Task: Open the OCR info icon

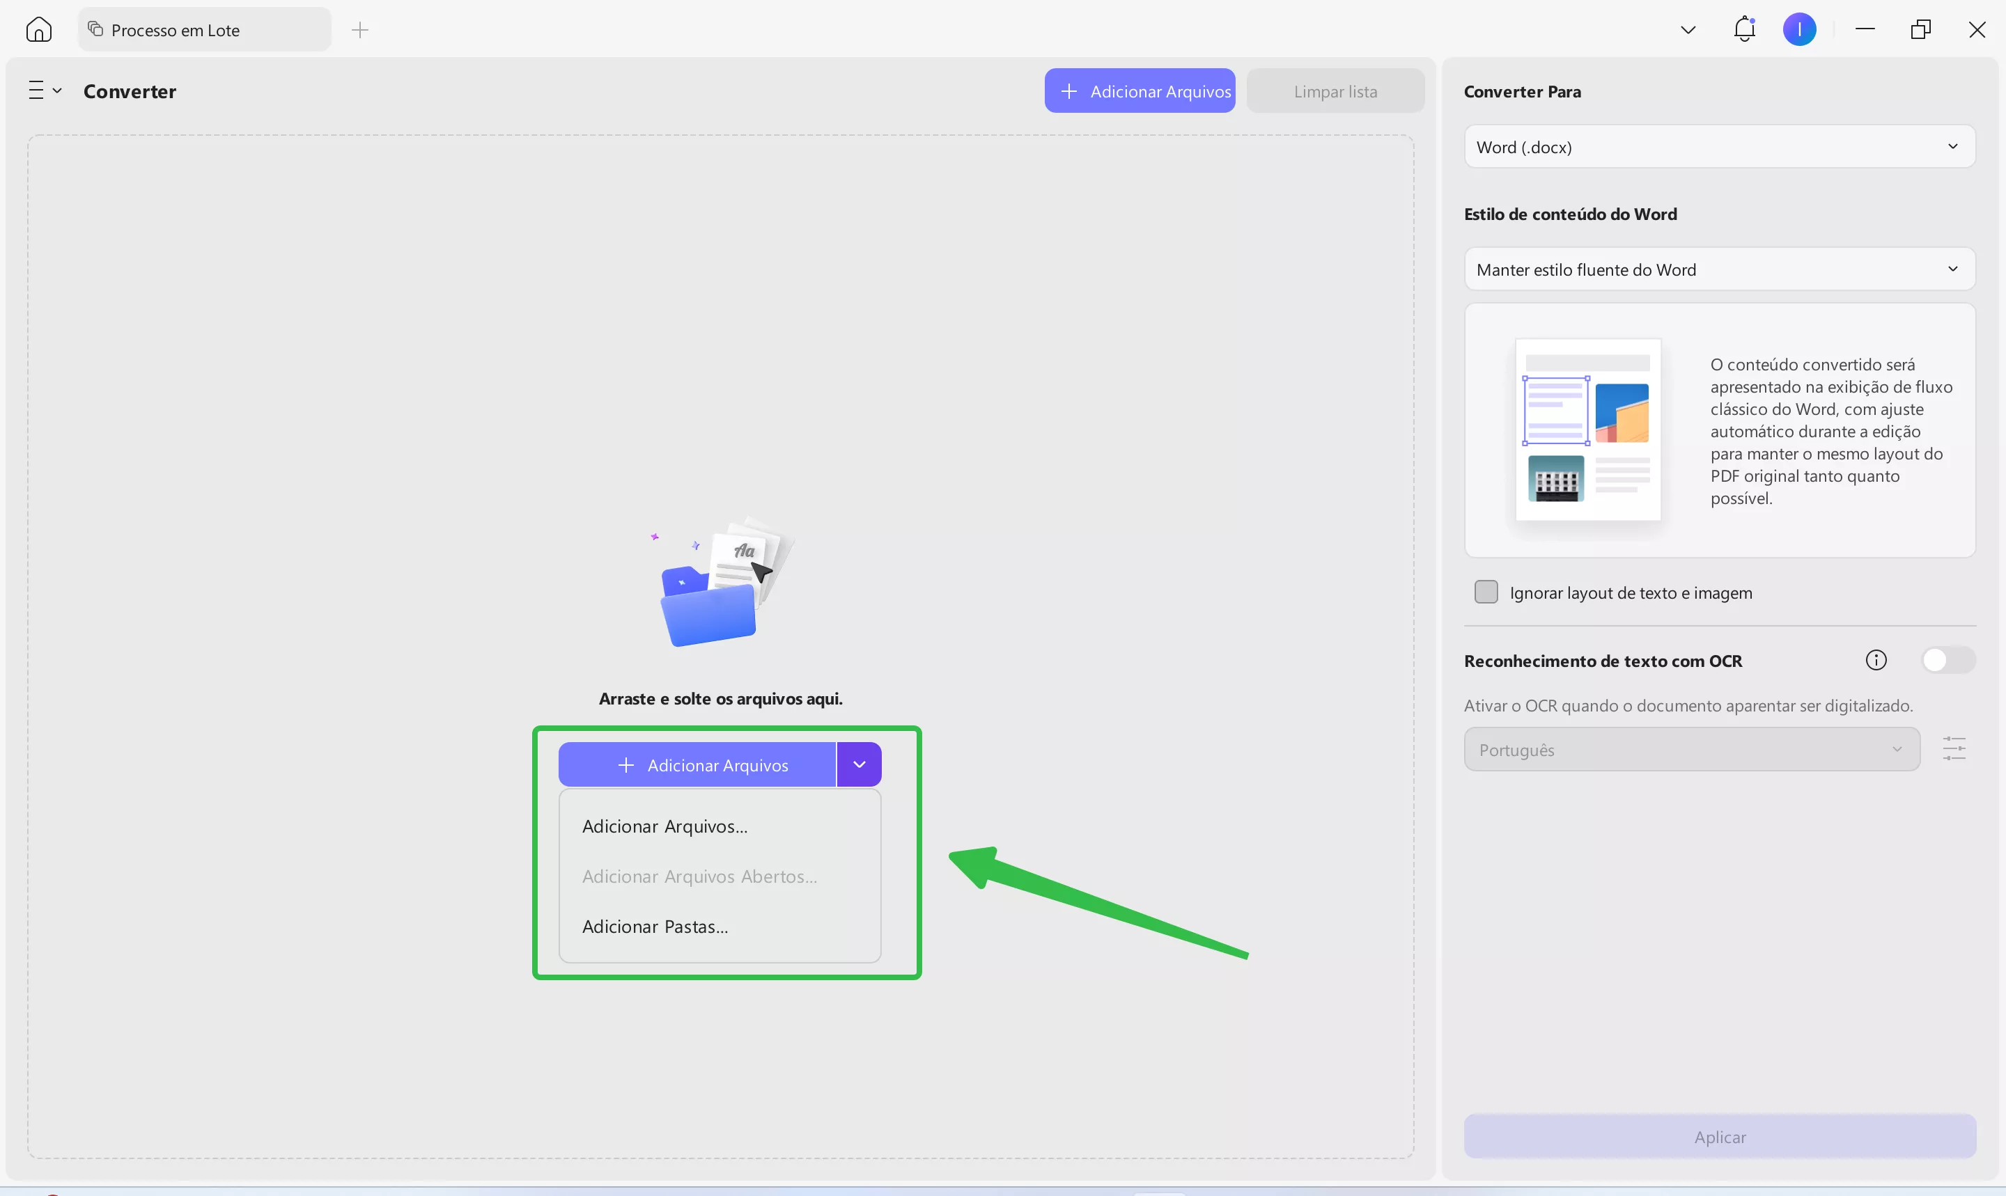Action: 1875,661
